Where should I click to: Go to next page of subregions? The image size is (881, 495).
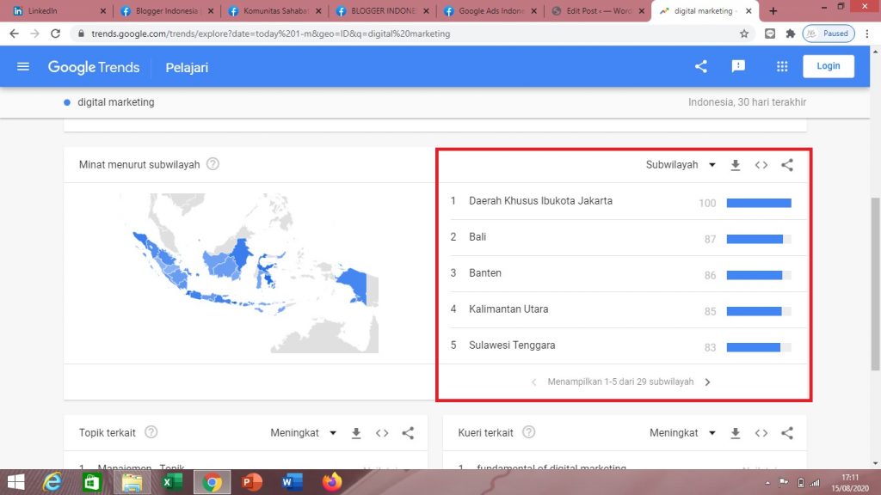click(x=708, y=382)
